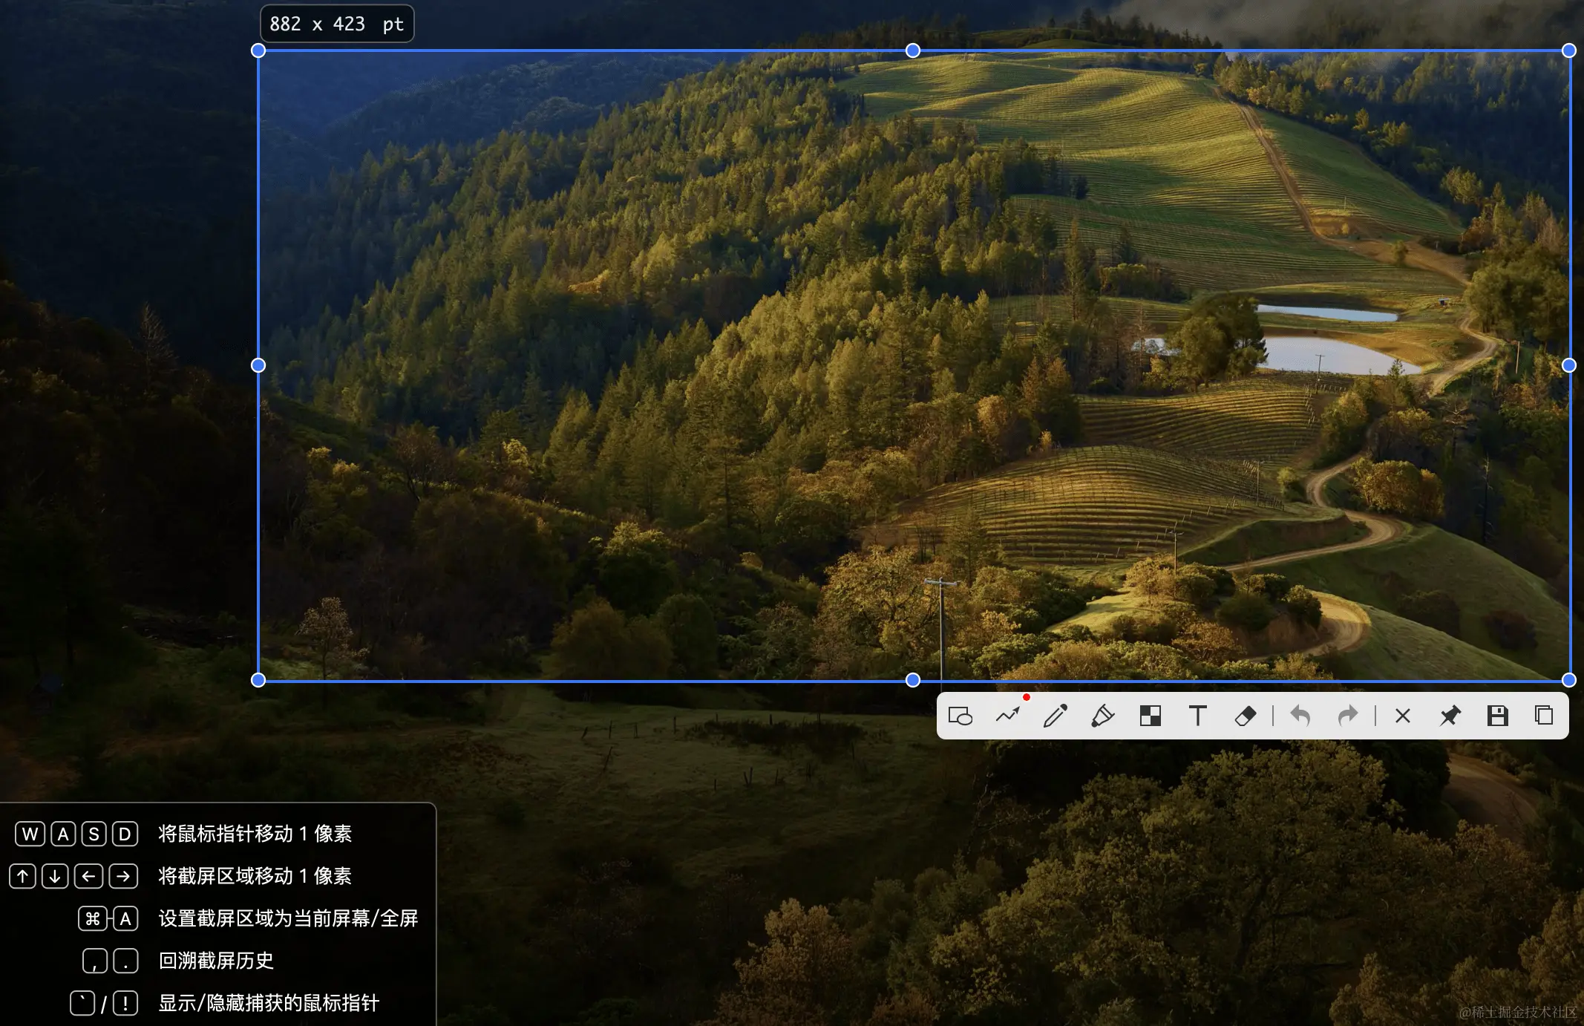Redo the annotation
The height and width of the screenshot is (1026, 1584).
pos(1347,716)
